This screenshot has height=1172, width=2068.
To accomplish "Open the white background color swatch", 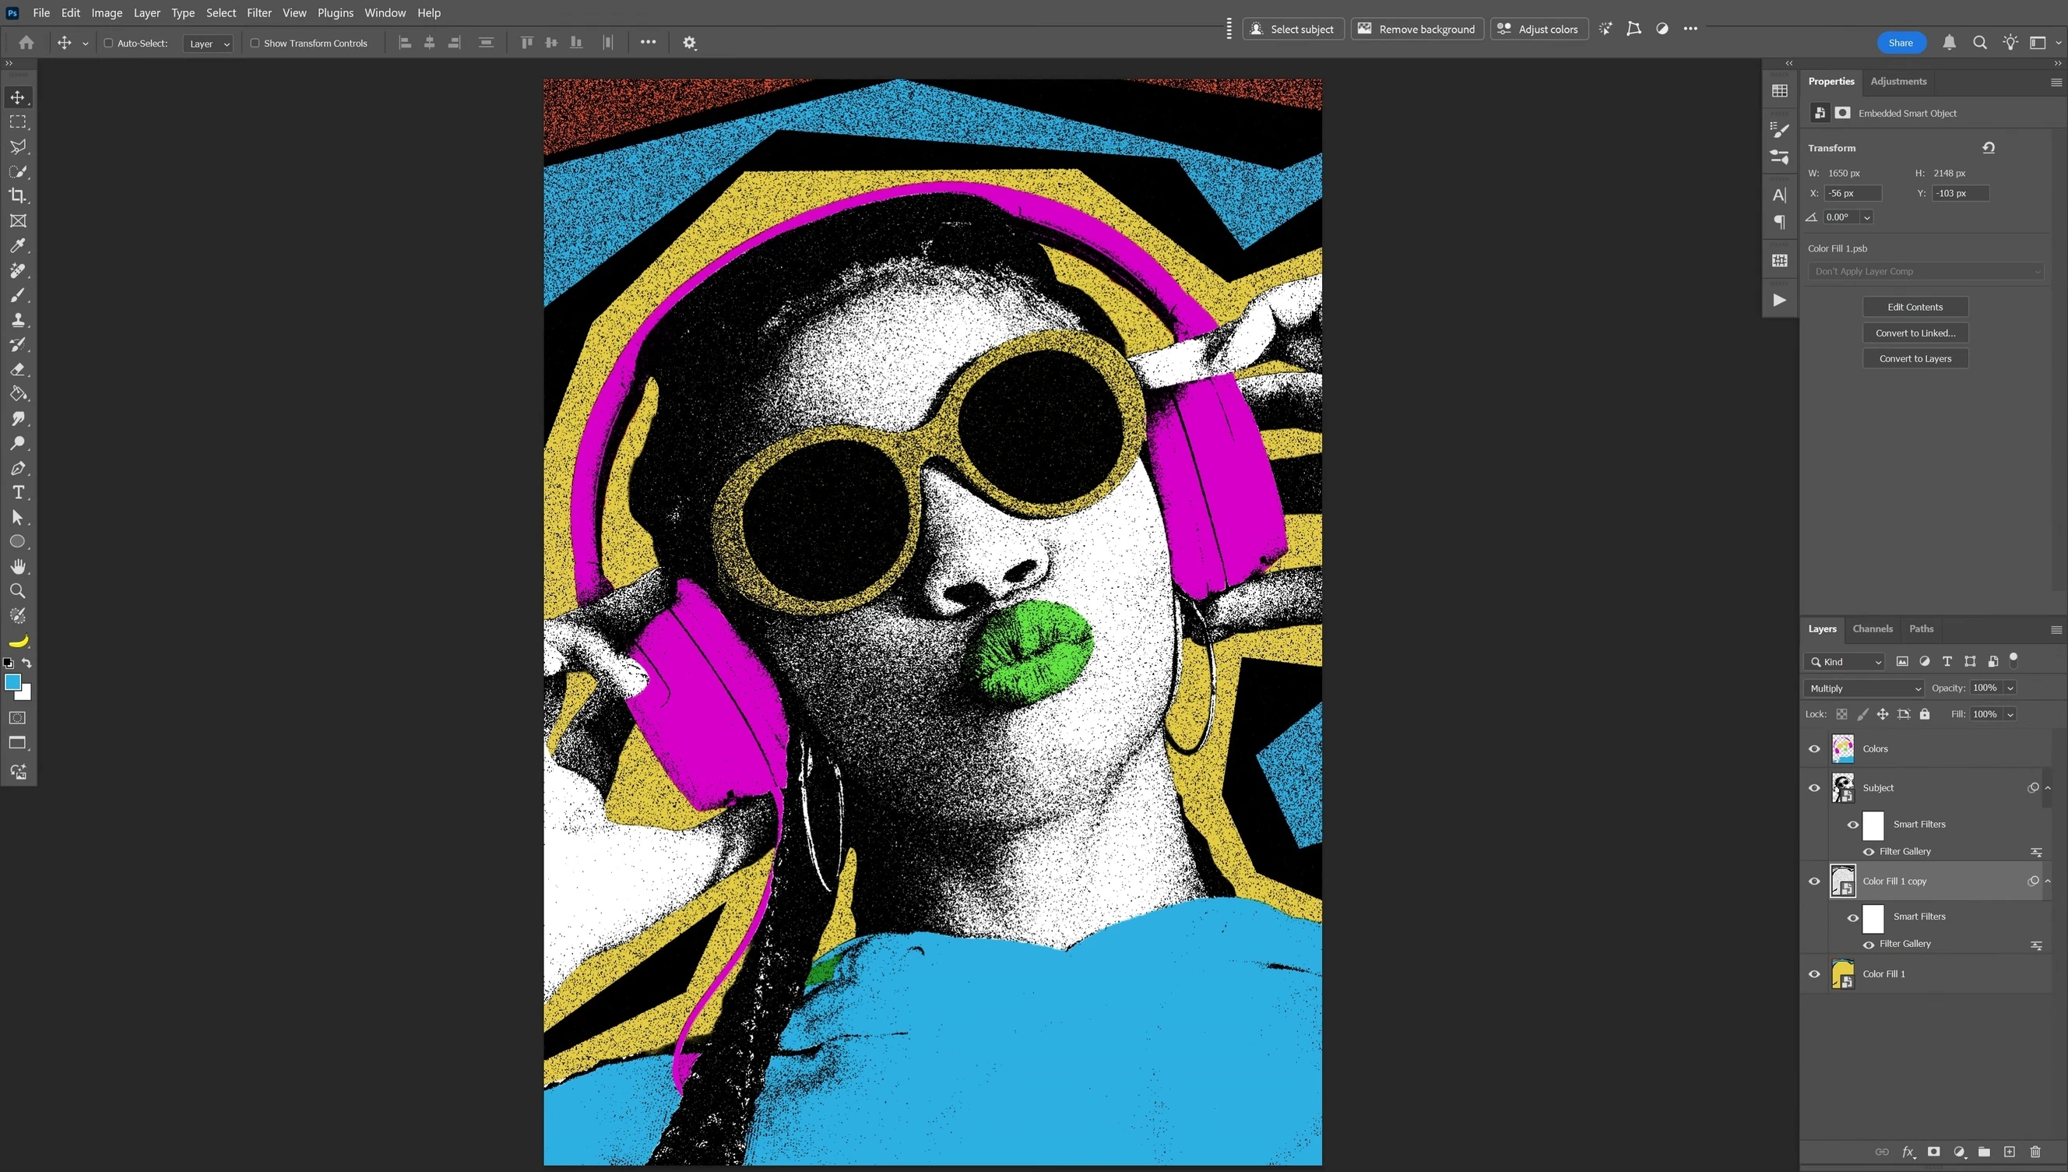I will [x=26, y=695].
